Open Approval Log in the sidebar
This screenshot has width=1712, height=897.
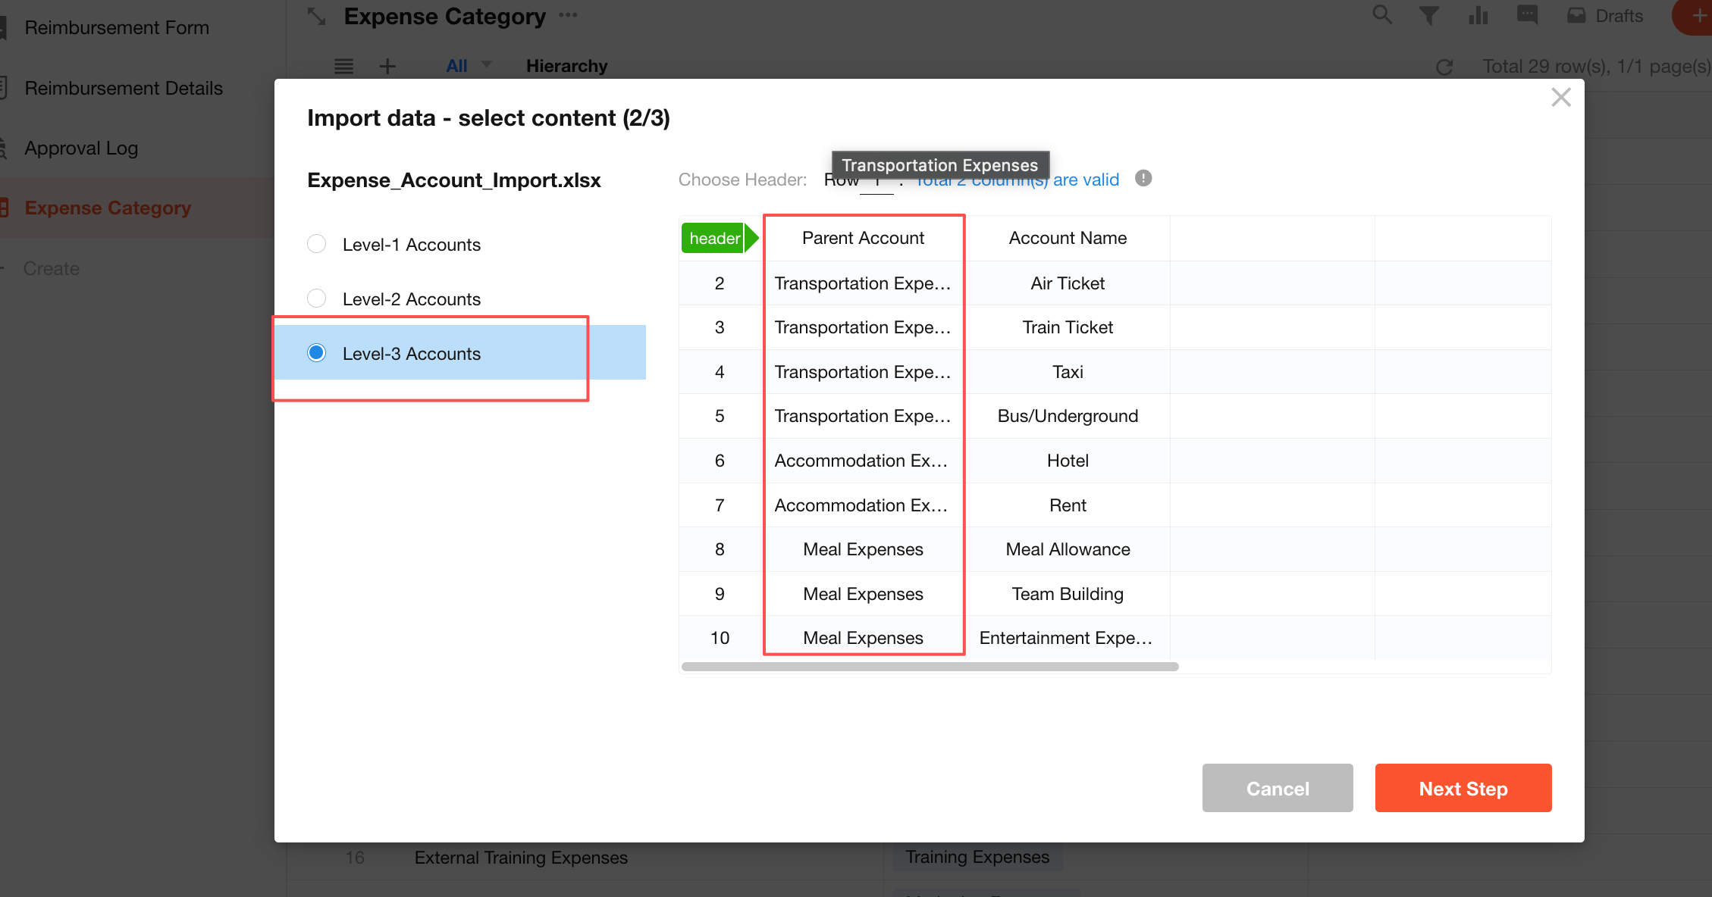click(x=81, y=148)
